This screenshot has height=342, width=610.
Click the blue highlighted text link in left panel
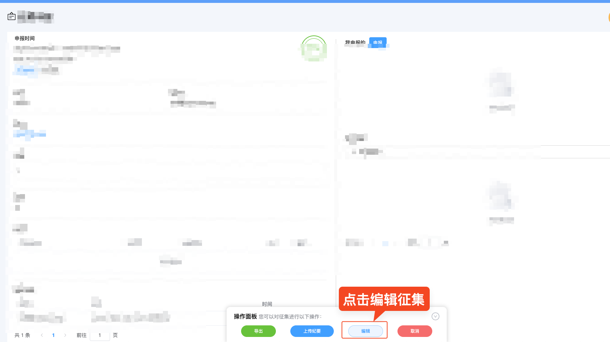[x=30, y=134]
